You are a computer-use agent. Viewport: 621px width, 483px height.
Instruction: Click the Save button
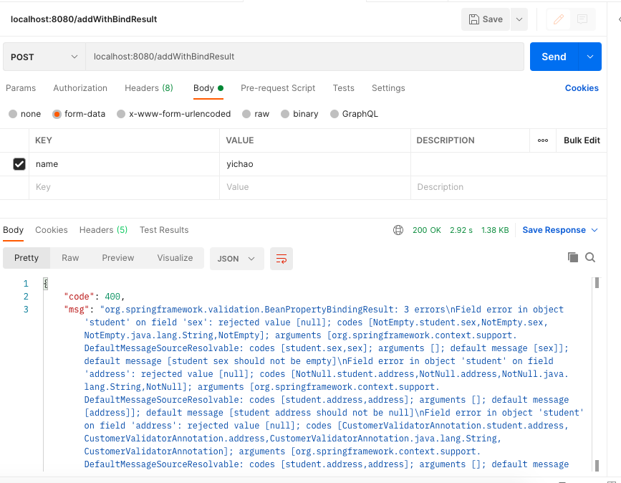tap(486, 19)
